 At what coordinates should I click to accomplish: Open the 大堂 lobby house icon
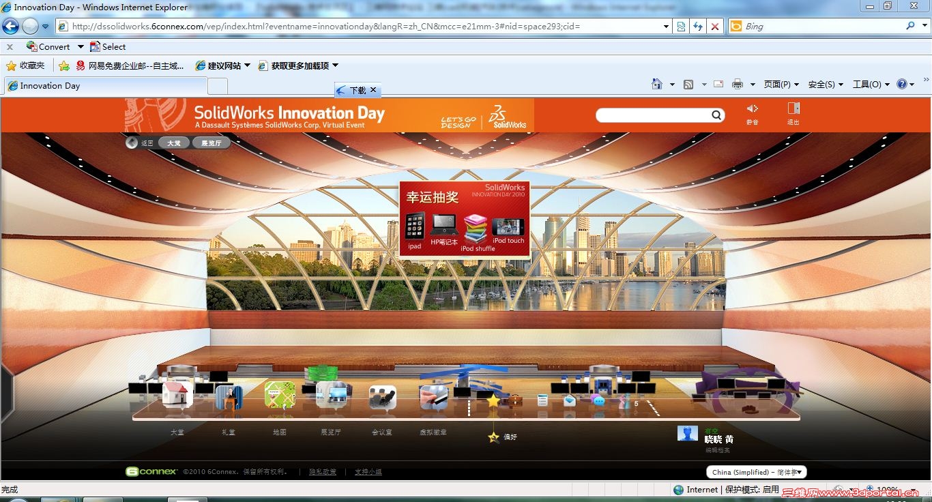[x=177, y=394]
